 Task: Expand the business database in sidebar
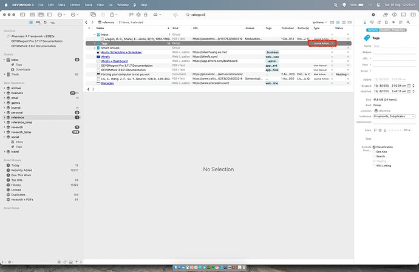[x=4, y=93]
